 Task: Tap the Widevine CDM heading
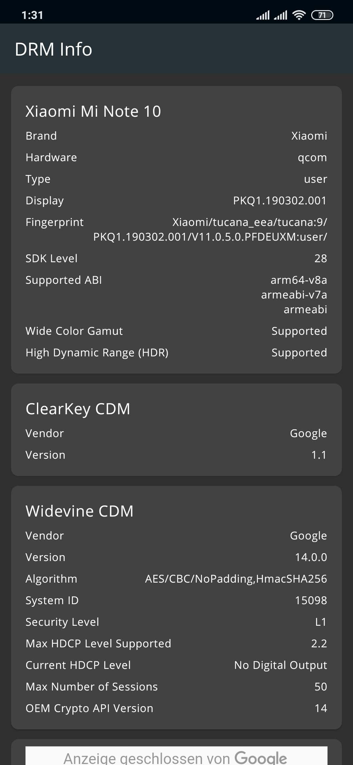tap(79, 511)
